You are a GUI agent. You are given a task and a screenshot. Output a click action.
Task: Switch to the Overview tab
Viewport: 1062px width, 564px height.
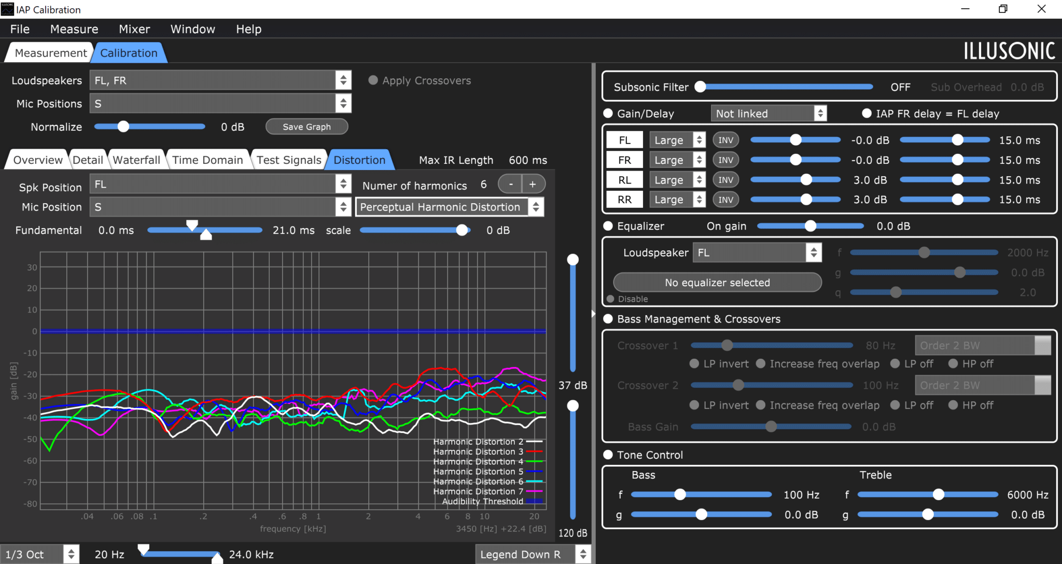[x=37, y=160]
